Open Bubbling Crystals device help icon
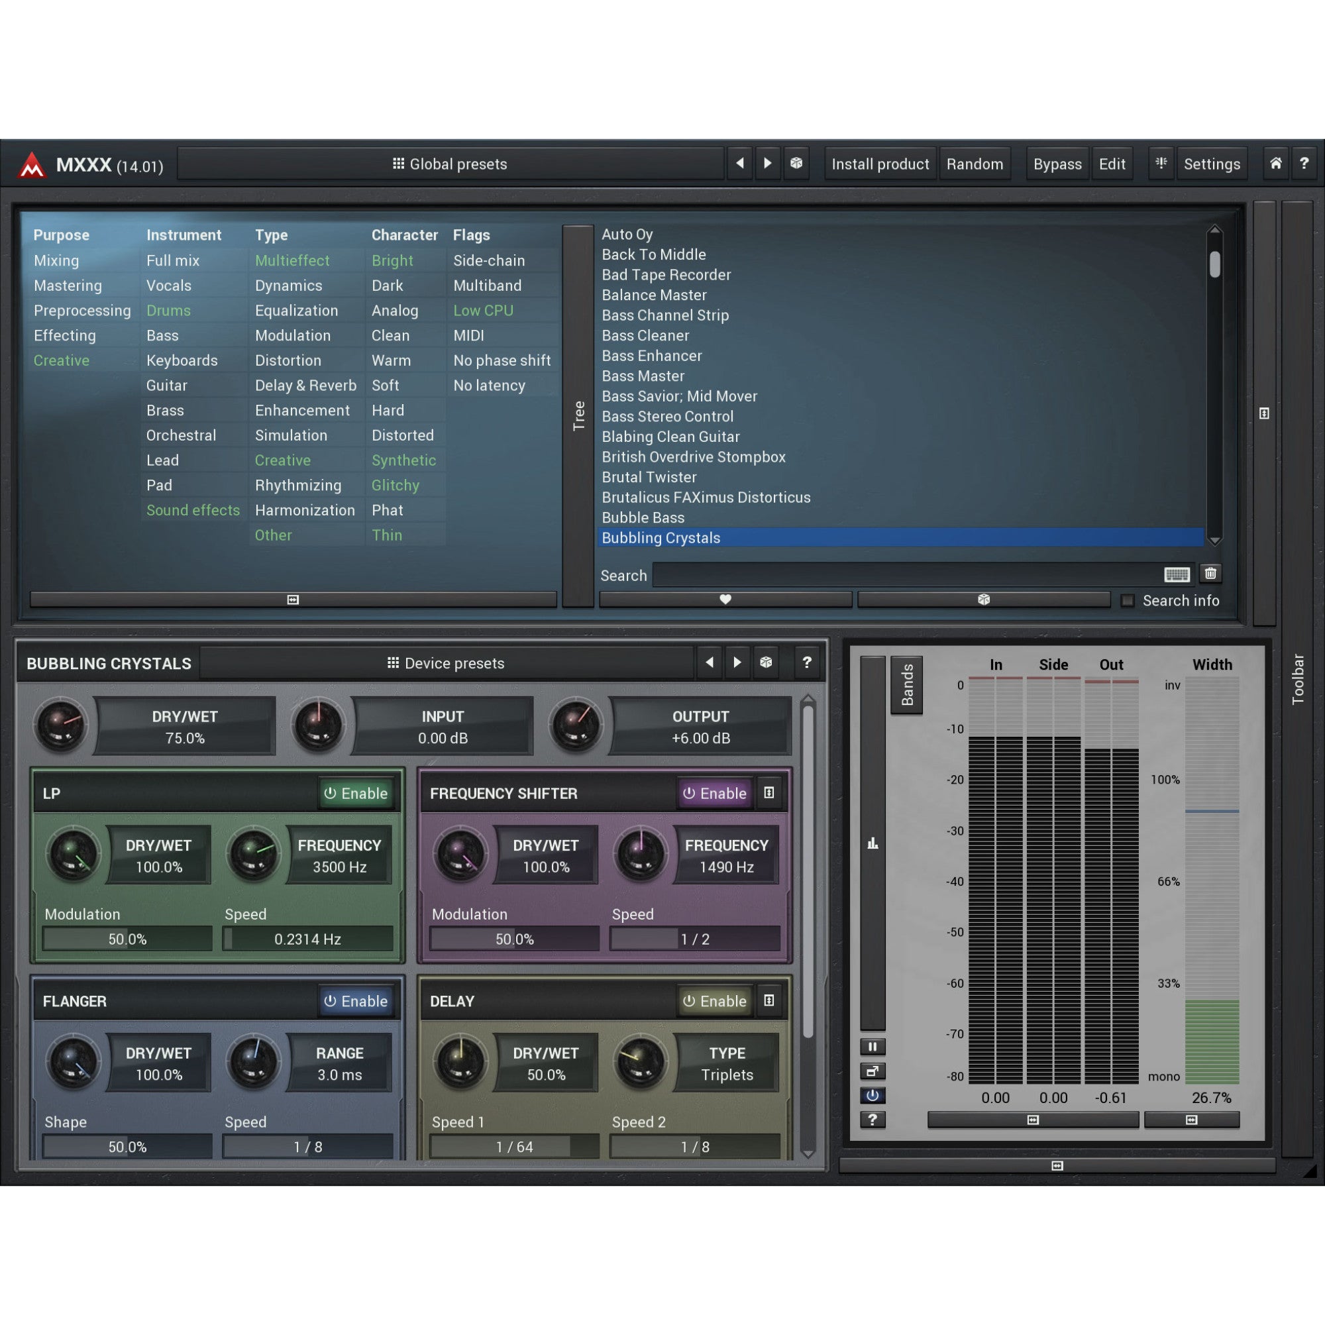 pyautogui.click(x=807, y=662)
